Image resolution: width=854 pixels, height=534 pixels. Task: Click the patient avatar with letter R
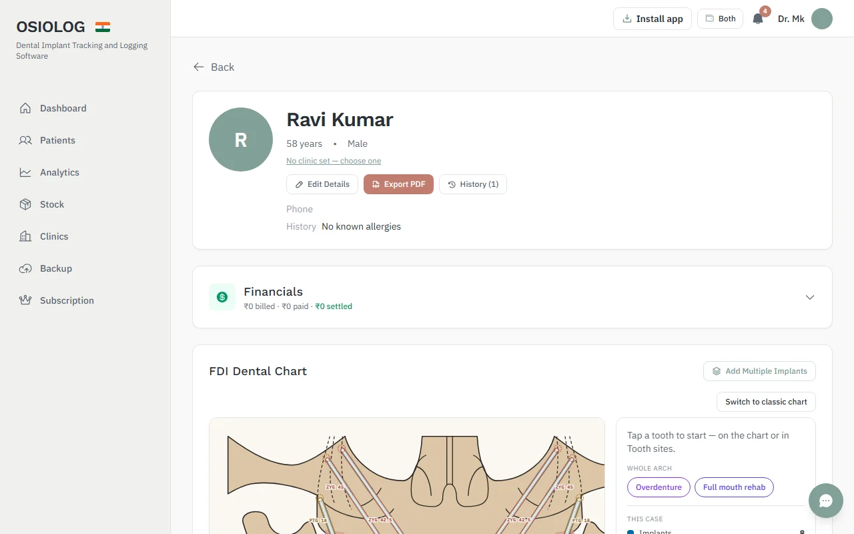pos(241,140)
